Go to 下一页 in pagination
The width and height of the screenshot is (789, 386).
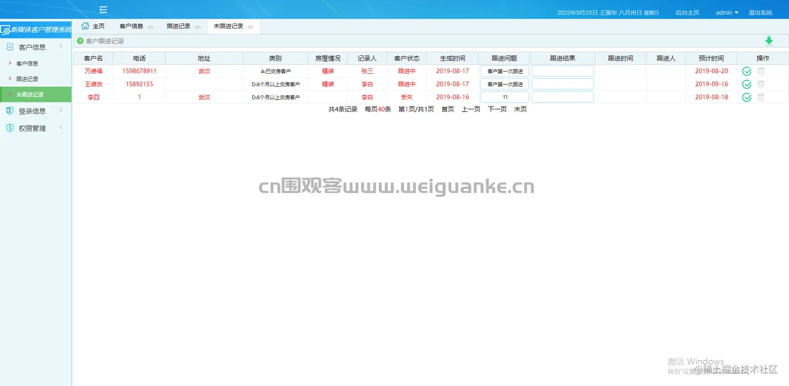tap(497, 109)
